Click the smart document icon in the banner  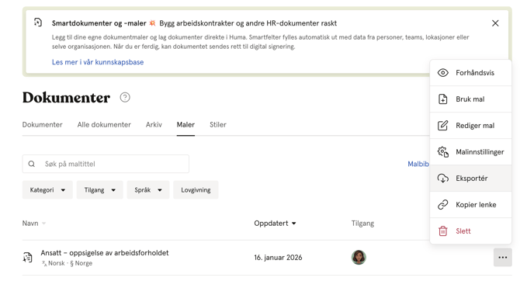38,23
